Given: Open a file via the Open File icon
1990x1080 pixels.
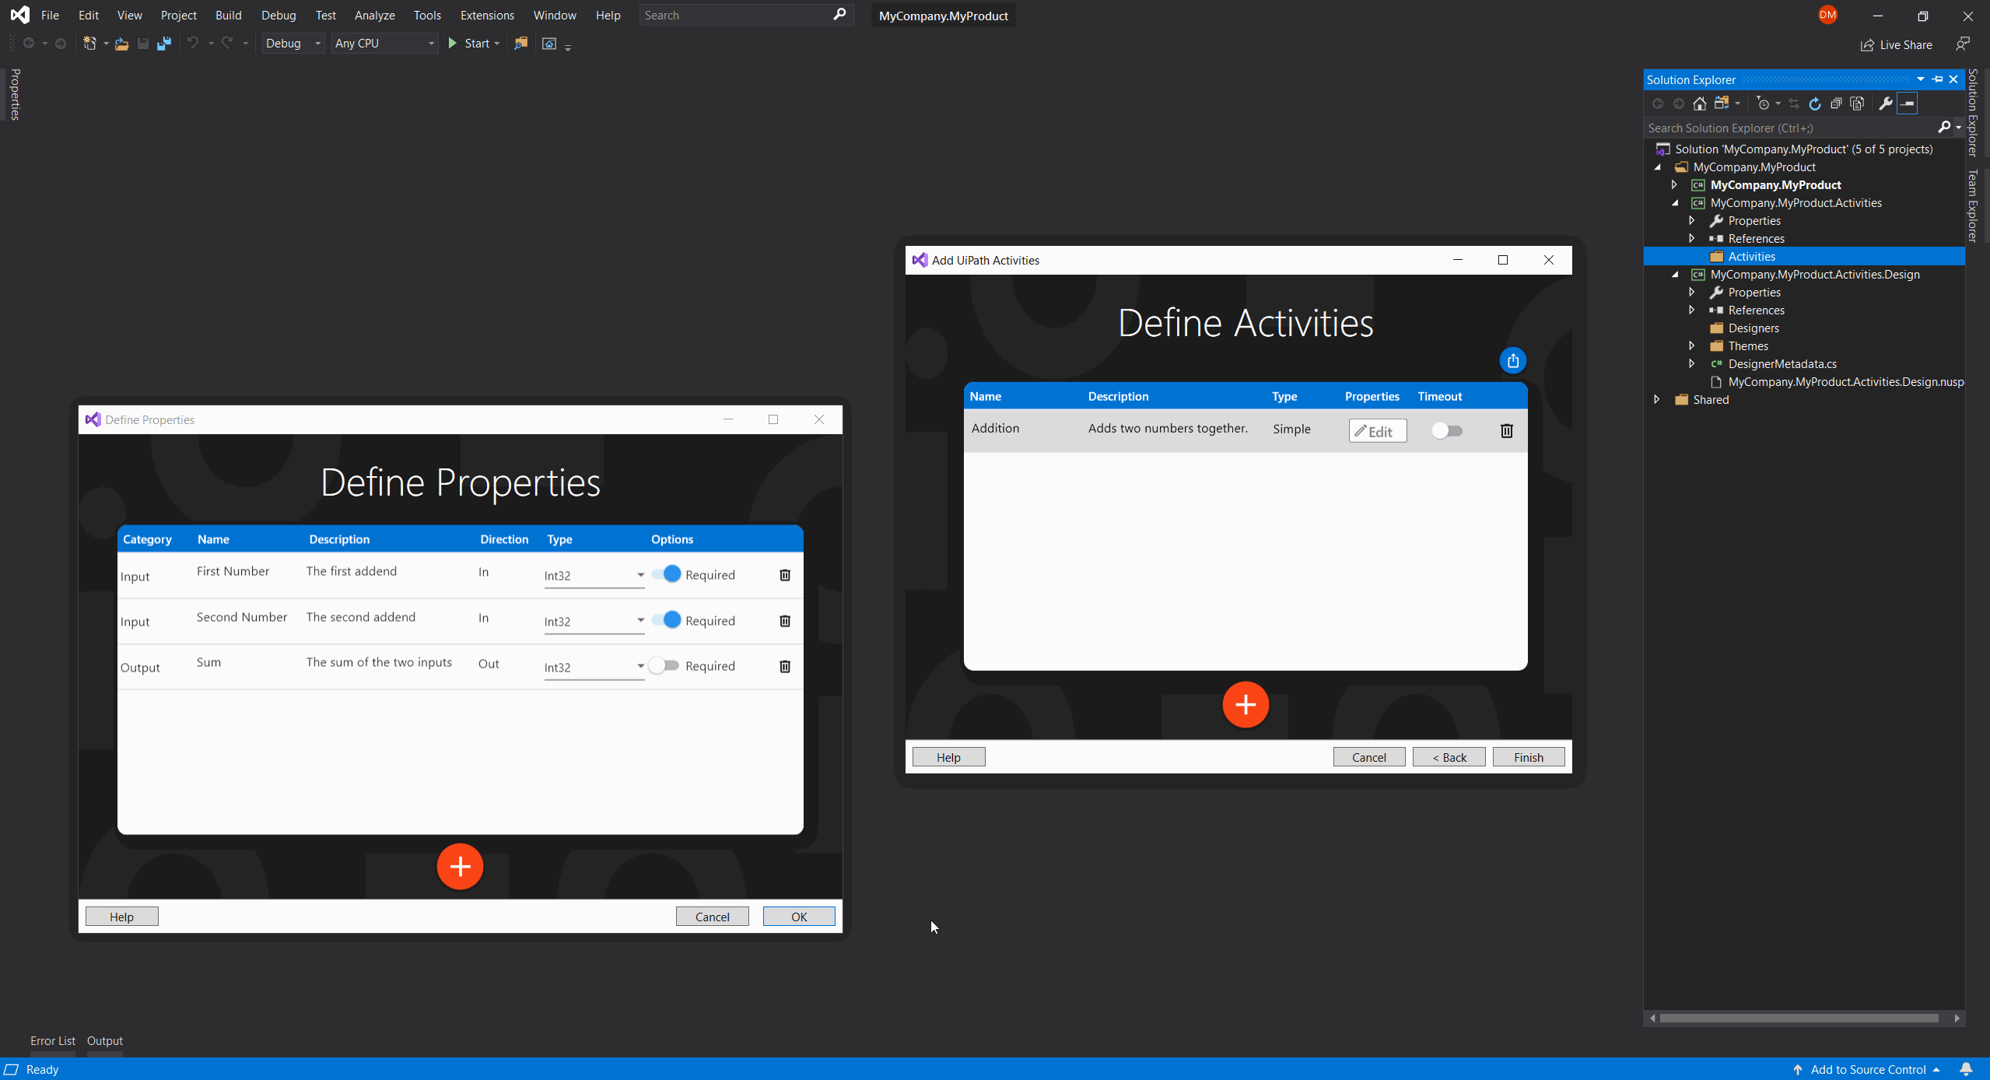Looking at the screenshot, I should [121, 44].
